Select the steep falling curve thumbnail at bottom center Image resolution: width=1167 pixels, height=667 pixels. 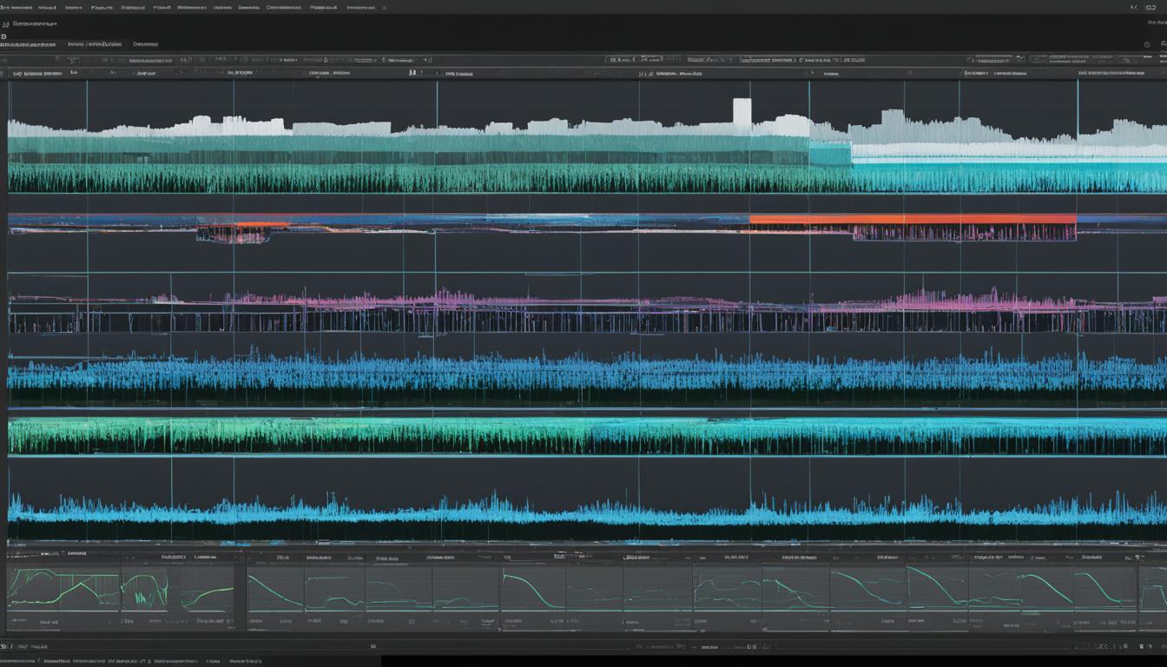coord(532,589)
